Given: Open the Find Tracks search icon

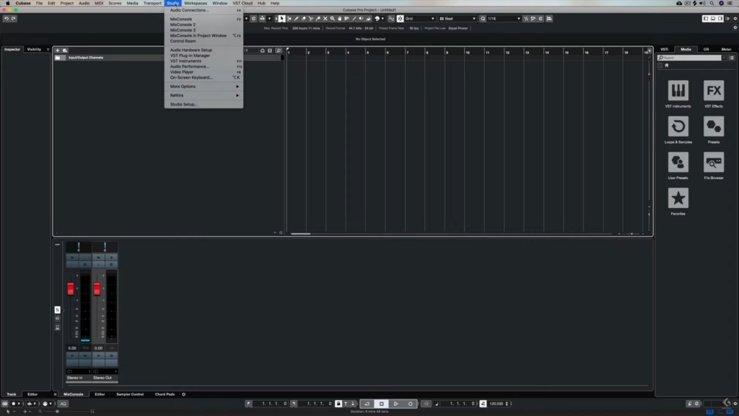Looking at the screenshot, I should click(x=279, y=51).
